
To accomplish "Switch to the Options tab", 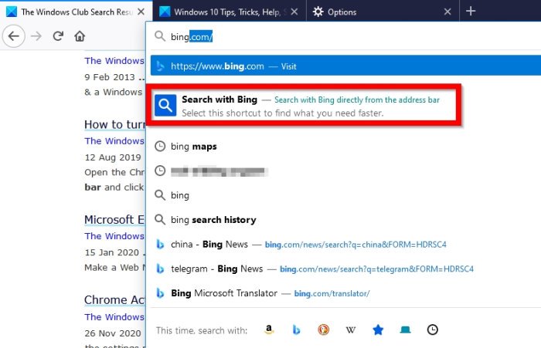I will click(383, 12).
